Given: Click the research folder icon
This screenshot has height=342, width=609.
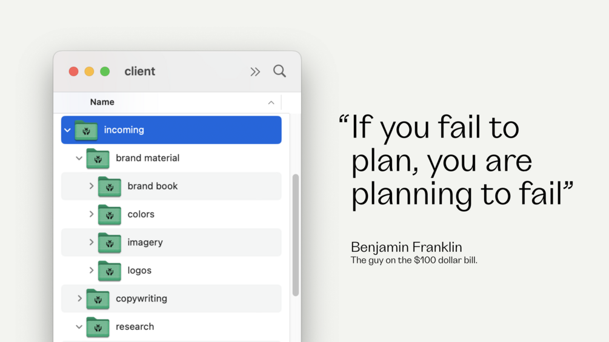Looking at the screenshot, I should click(x=98, y=327).
